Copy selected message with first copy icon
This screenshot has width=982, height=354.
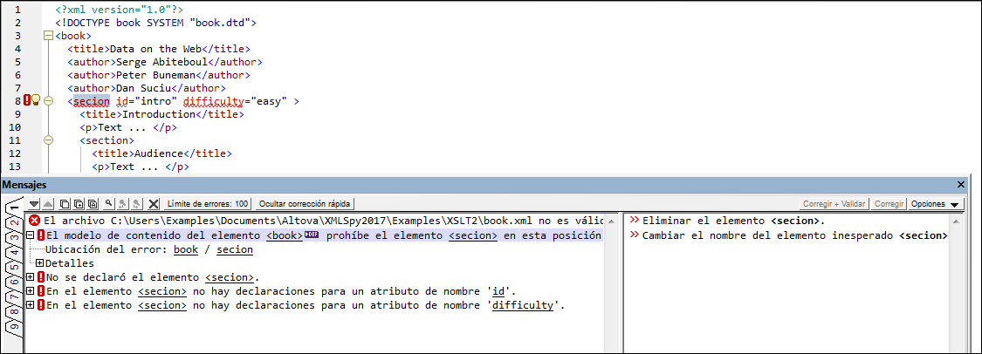tap(65, 204)
